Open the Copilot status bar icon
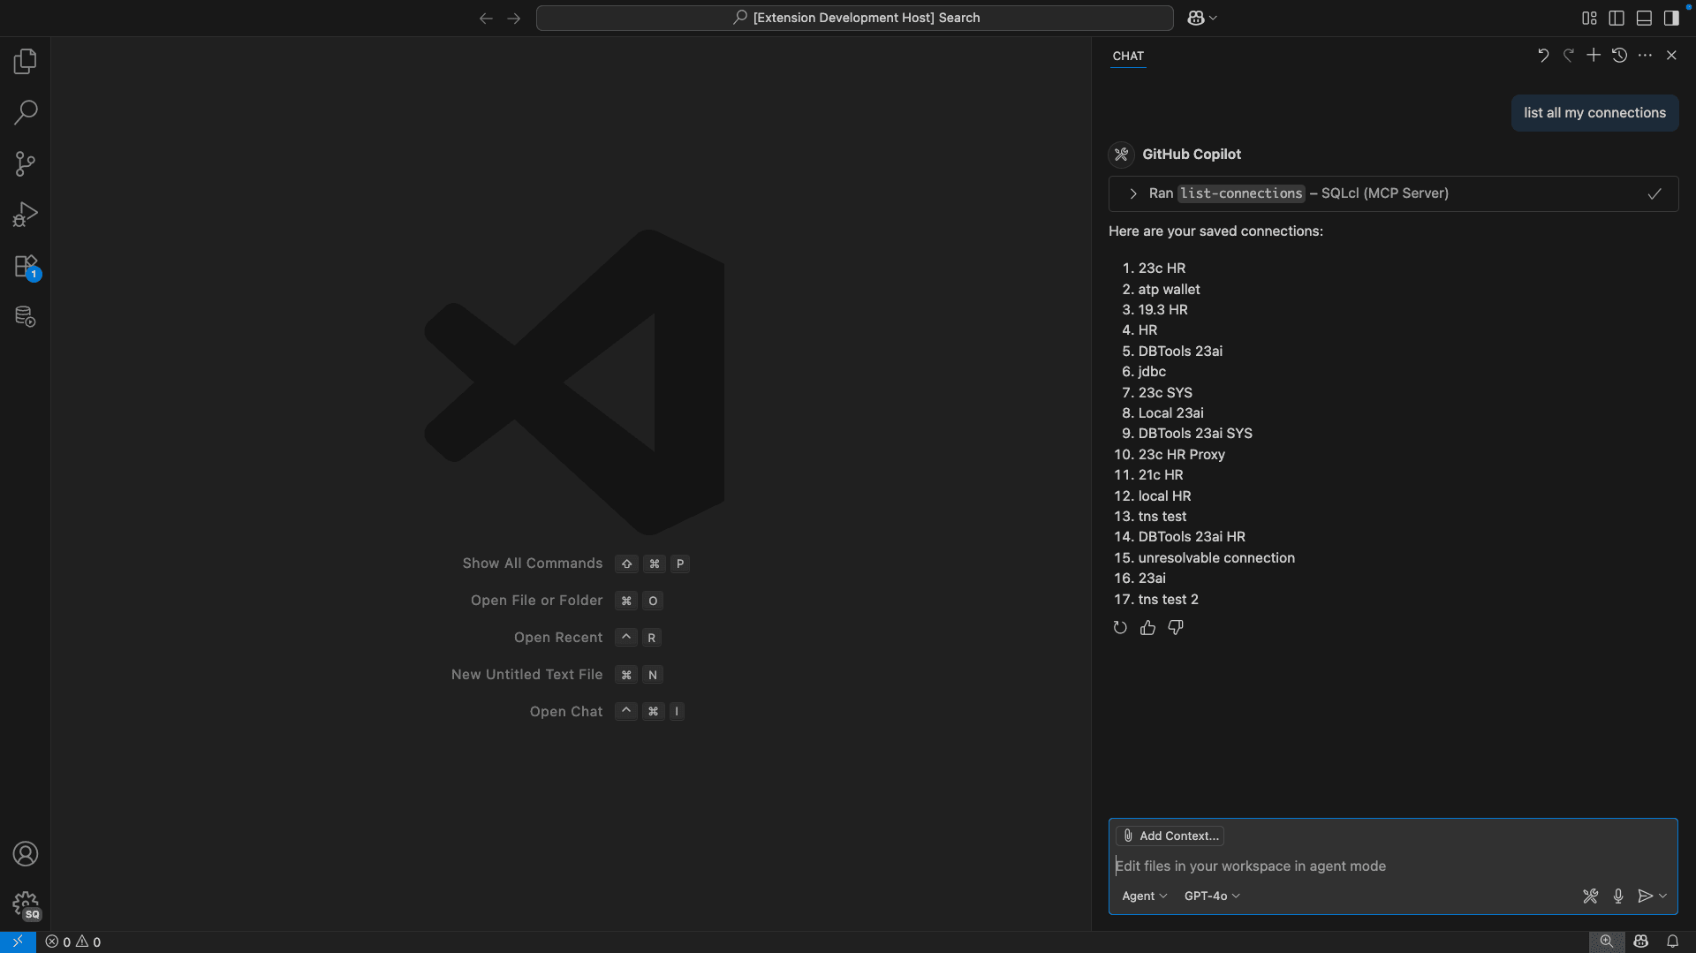The image size is (1696, 953). pyautogui.click(x=1640, y=942)
